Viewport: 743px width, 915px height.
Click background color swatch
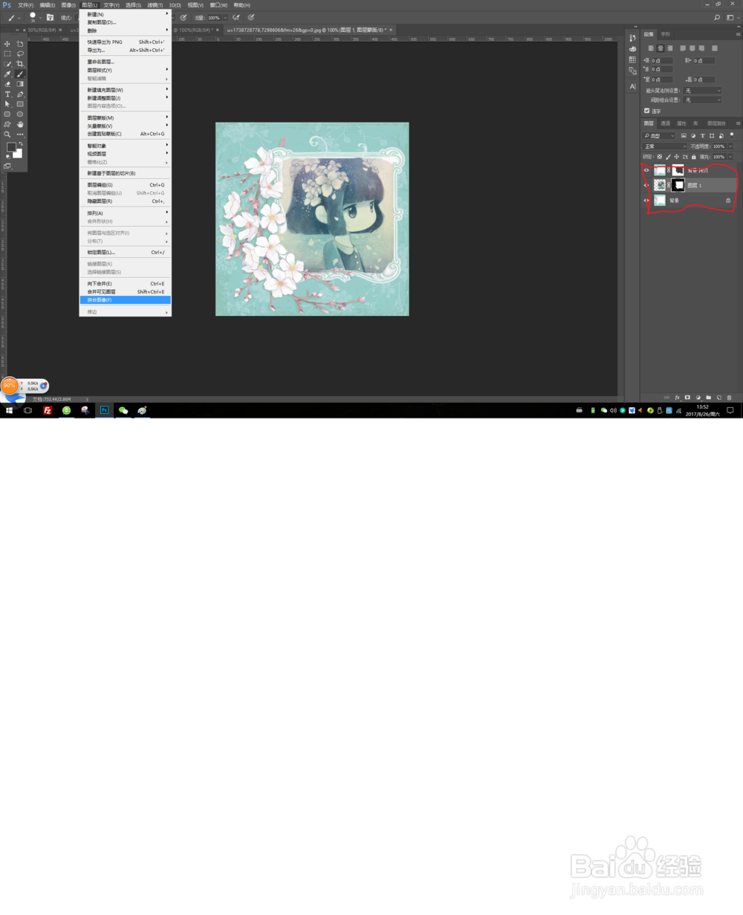(19, 155)
